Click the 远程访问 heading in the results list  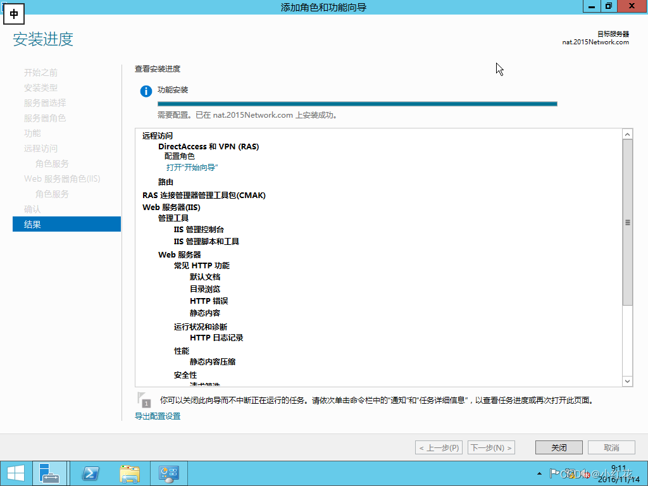(x=158, y=135)
